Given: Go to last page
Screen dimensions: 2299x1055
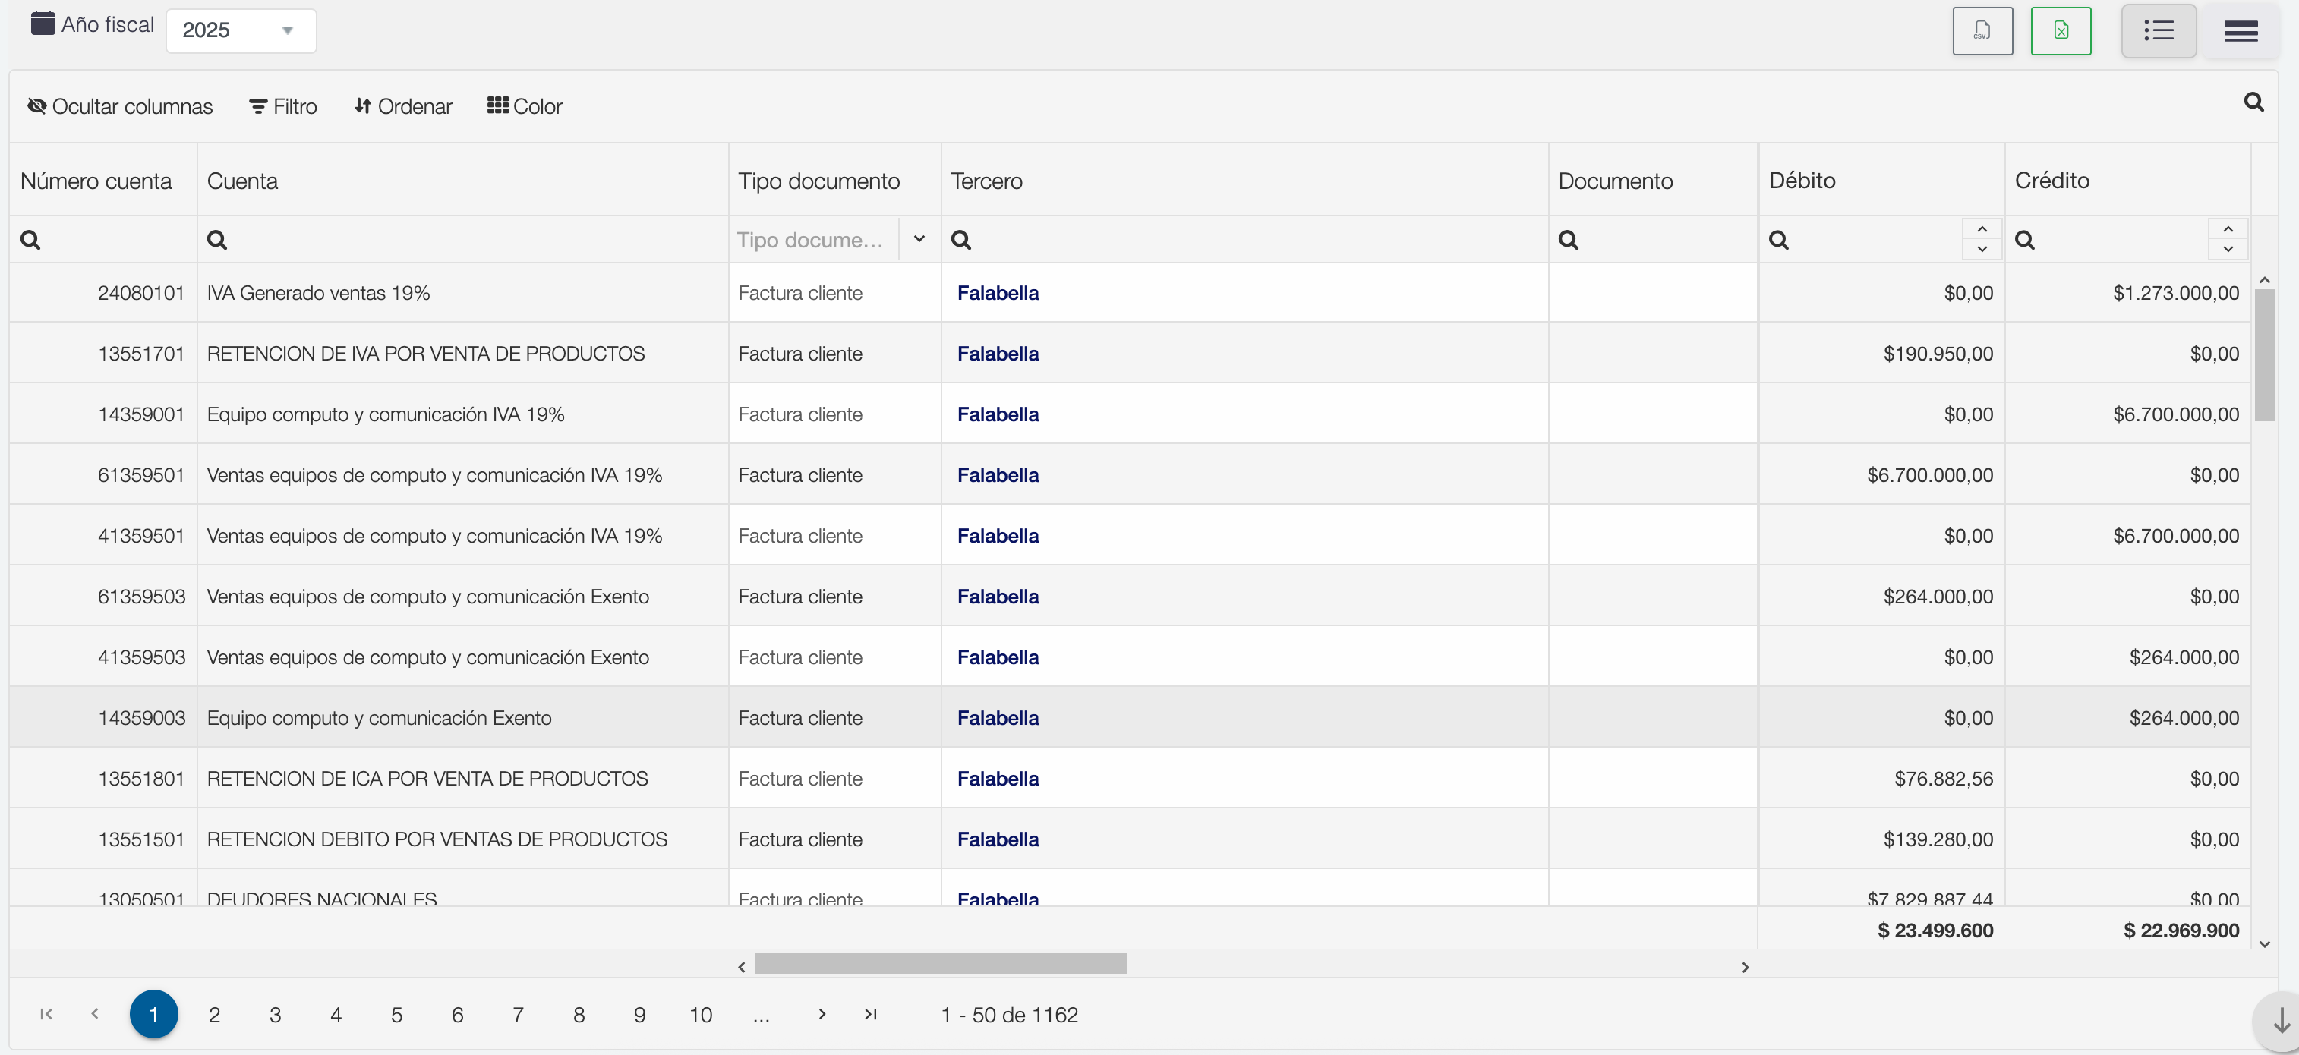Looking at the screenshot, I should 871,1014.
